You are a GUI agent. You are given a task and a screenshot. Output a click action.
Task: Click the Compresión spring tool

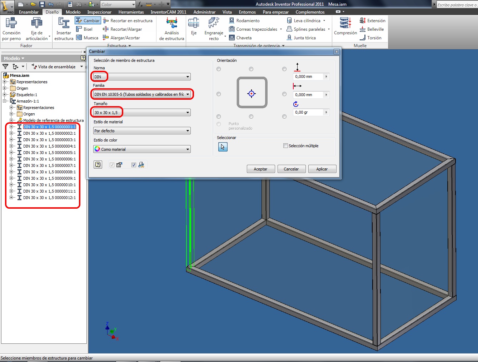345,26
